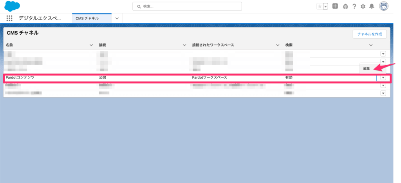The width and height of the screenshot is (401, 183).
Task: Open the user avatar profile menu
Action: 384,6
